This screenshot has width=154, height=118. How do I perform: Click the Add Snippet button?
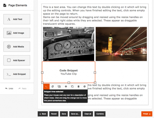point(17,74)
